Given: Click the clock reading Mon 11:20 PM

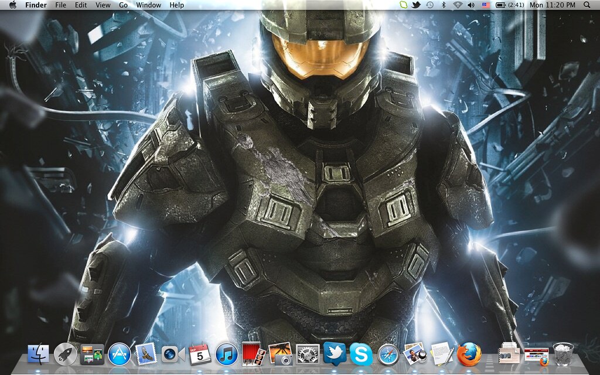Looking at the screenshot, I should point(552,5).
